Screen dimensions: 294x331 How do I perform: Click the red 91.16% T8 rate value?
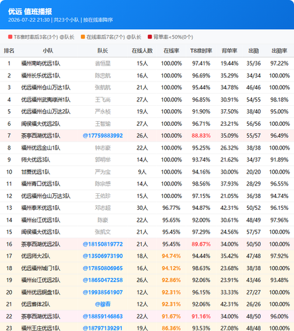201,316
